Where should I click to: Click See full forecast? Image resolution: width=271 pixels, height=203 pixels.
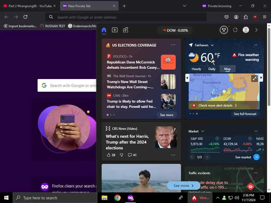tap(245, 114)
